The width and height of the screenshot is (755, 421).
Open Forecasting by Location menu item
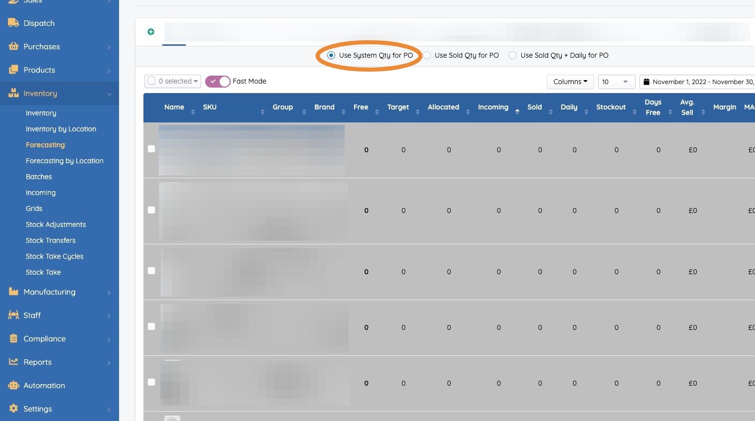coord(65,161)
